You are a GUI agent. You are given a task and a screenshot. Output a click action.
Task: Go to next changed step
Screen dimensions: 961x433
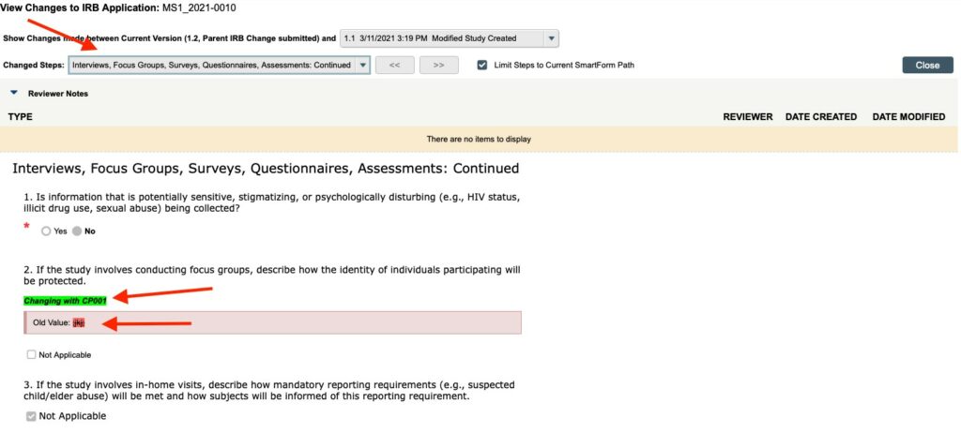coord(438,66)
